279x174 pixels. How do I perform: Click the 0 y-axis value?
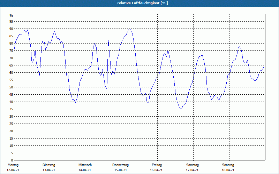12,160
